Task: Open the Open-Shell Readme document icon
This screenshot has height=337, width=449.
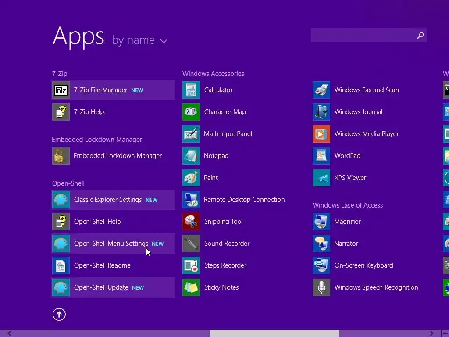Action: tap(61, 265)
